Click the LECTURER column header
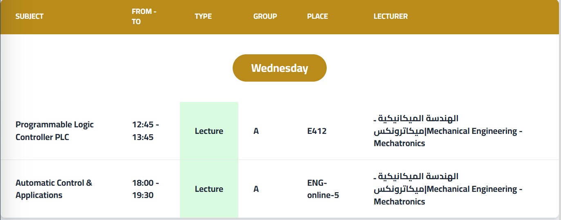Image resolution: width=561 pixels, height=220 pixels. [390, 16]
